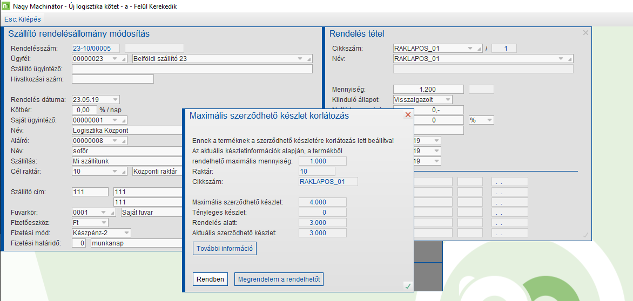Expand the Cél raktár code dropdown

point(115,171)
